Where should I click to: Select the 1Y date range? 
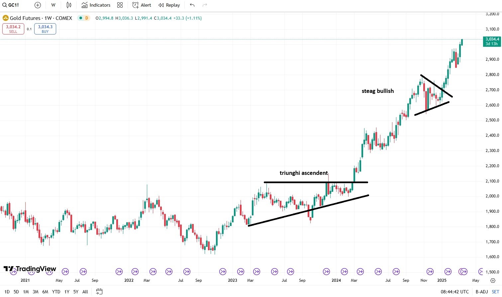pos(67,292)
